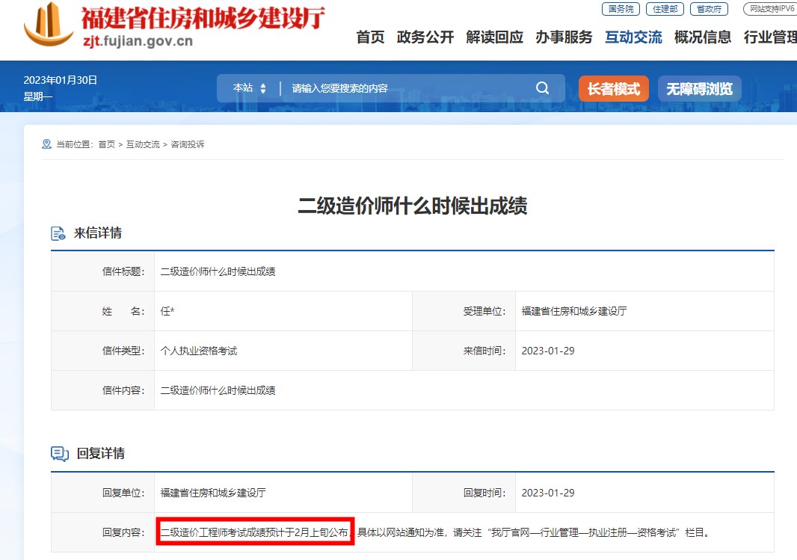Turn on 无障碍浏览 accessibility browsing
This screenshot has height=560, width=797.
[x=699, y=89]
